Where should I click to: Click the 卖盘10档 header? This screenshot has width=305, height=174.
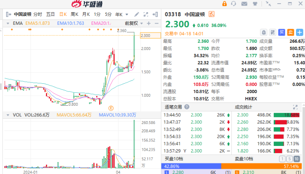(x=244, y=159)
